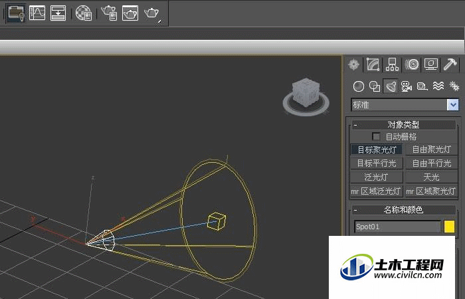Click the mr 区域聚光灯 button
Screen dimensions: 465x299
tap(432, 191)
